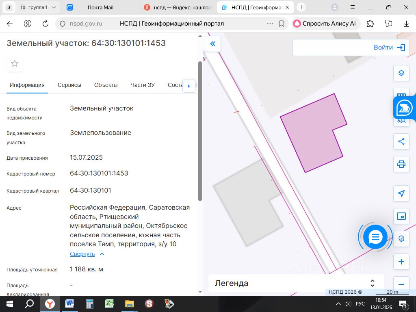Bookmark this page icon
This screenshot has height=312, width=416.
click(x=282, y=24)
